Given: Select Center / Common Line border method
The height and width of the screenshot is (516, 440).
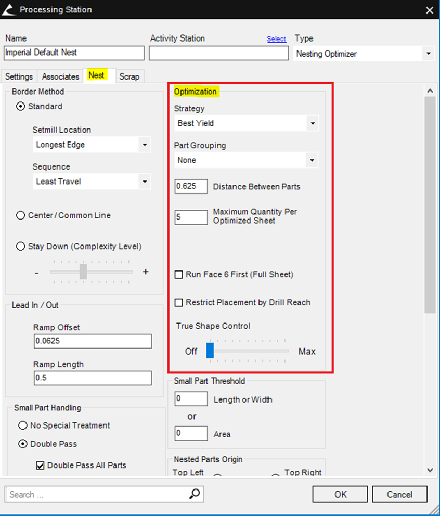Looking at the screenshot, I should [x=21, y=215].
